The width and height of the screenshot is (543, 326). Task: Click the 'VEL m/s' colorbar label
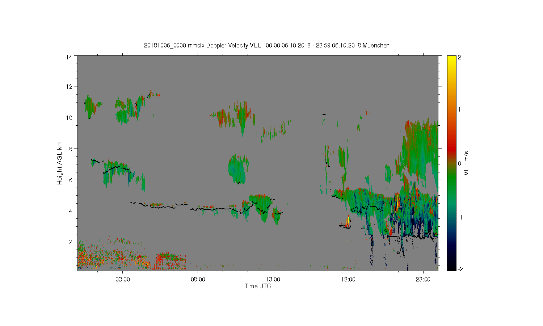click(466, 163)
